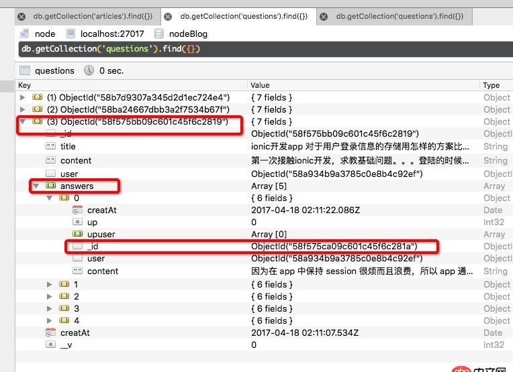
Task: Click the ObjectId icon of top-level user
Action: pyautogui.click(x=51, y=173)
